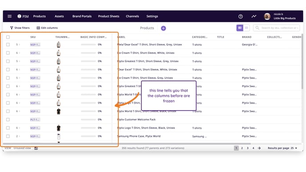
Task: Check the Samsung Phone Case row
Action: (8, 136)
